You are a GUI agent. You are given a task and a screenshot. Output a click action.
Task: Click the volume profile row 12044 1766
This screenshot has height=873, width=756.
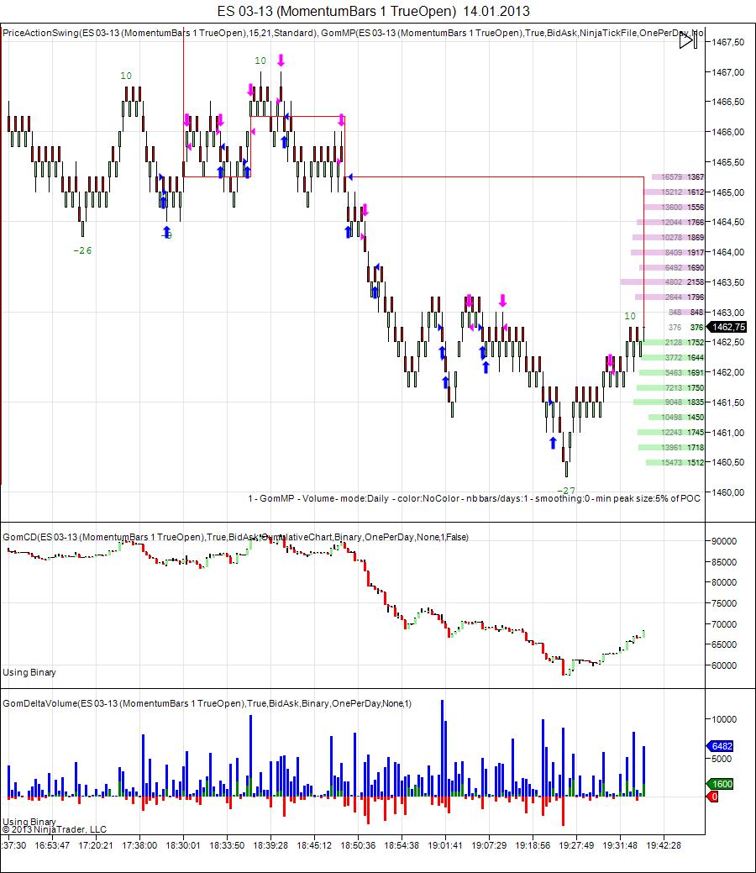[x=671, y=222]
